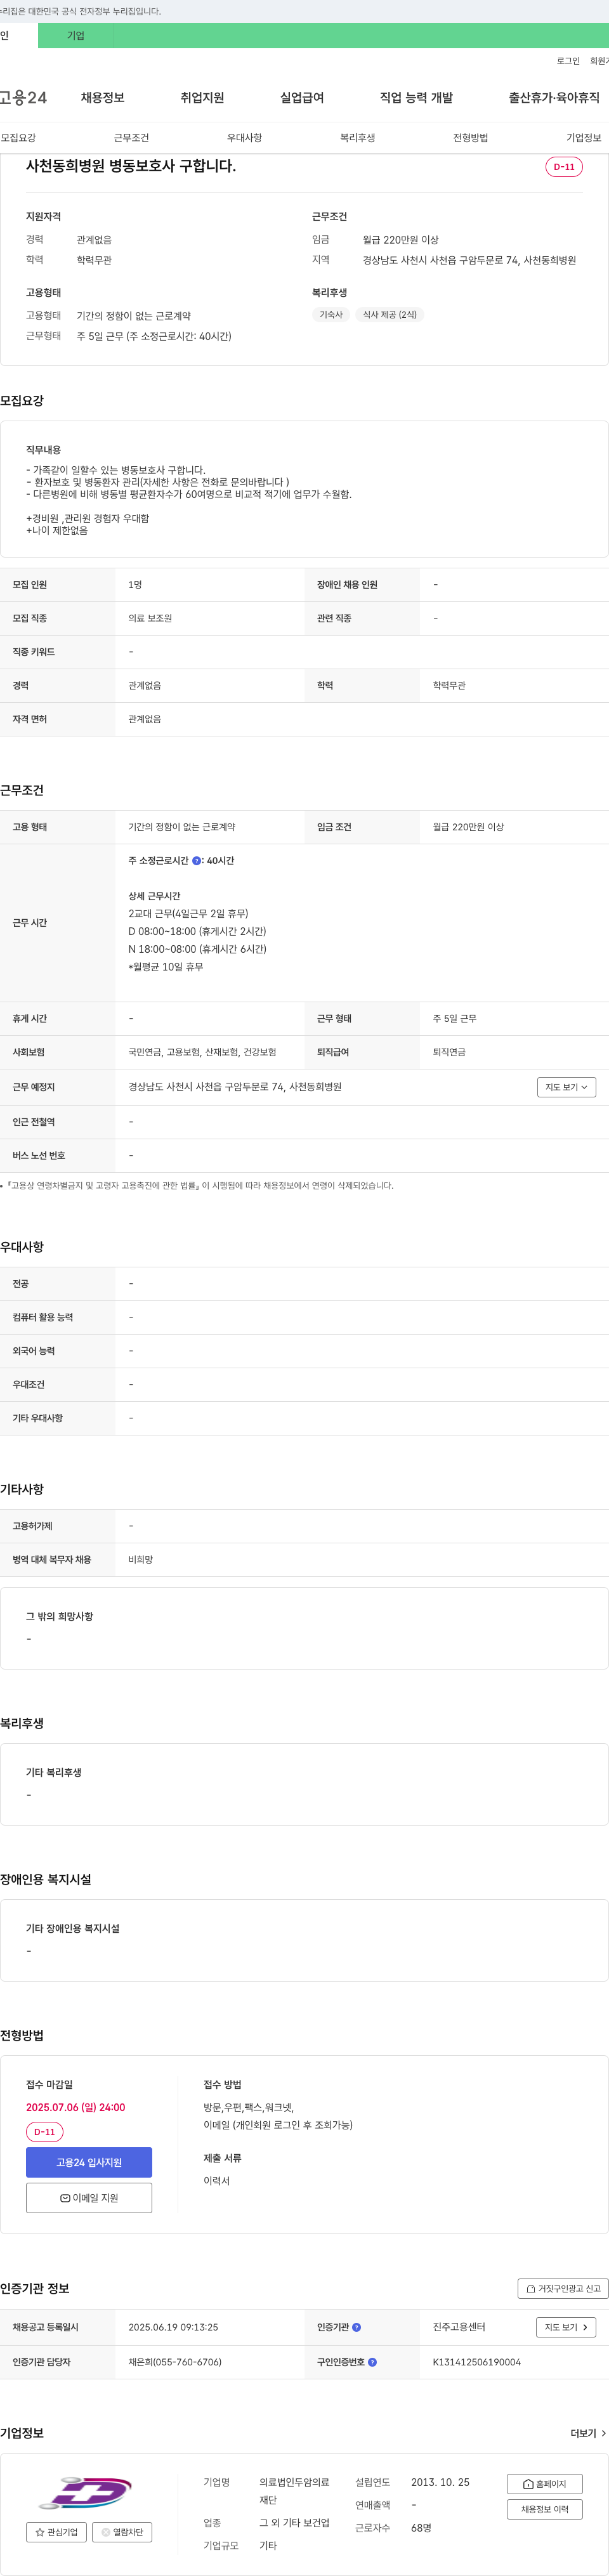Open the 실업급여 menu
This screenshot has width=609, height=2576.
pos(302,97)
